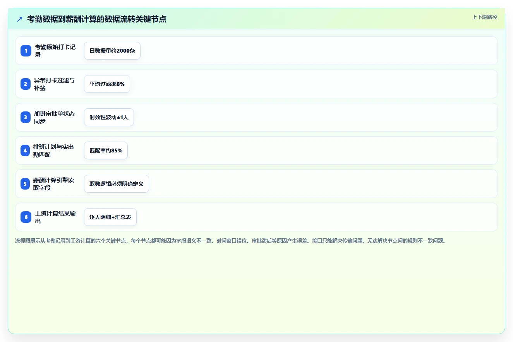The width and height of the screenshot is (513, 342).
Task: Click the 上下游路径 label in header
Action: 484,17
